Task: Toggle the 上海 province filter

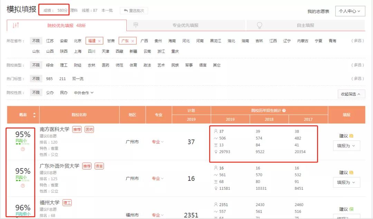Action: click(x=78, y=51)
